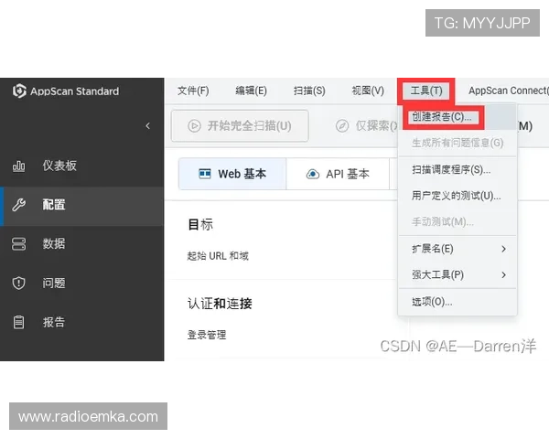Click the 认证和连接 section heading

pos(220,303)
